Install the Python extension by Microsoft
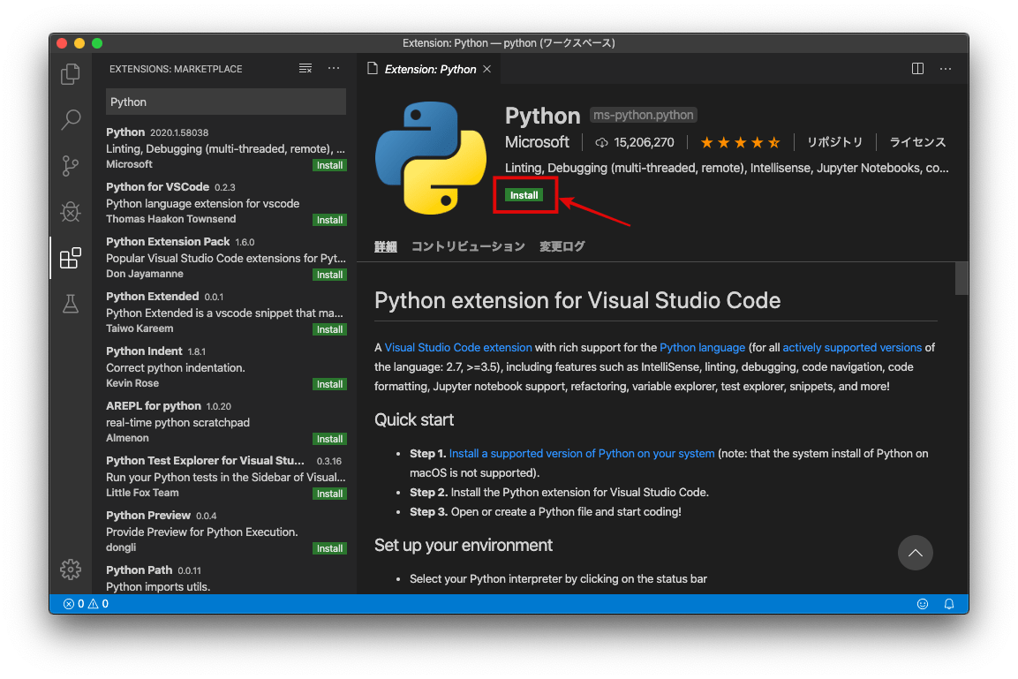 (x=524, y=195)
